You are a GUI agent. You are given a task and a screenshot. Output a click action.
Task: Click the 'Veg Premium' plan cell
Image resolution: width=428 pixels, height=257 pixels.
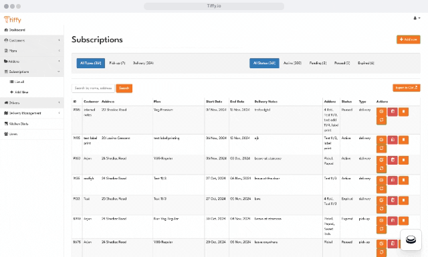pyautogui.click(x=163, y=110)
